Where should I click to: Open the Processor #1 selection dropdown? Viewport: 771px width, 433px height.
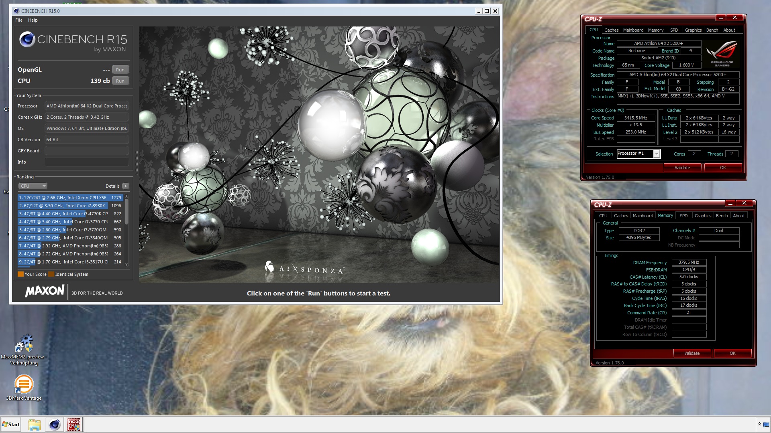(638, 154)
